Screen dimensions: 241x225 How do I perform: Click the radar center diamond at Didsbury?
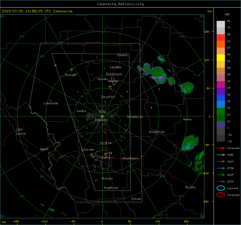point(102,116)
